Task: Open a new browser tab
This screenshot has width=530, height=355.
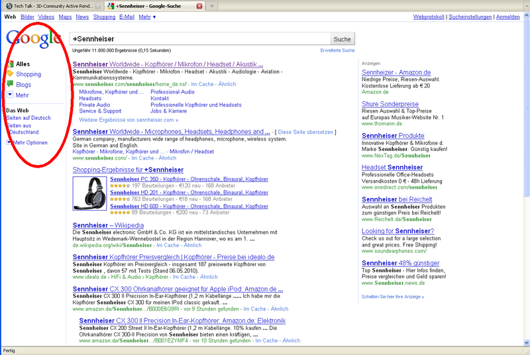Action: [212, 6]
